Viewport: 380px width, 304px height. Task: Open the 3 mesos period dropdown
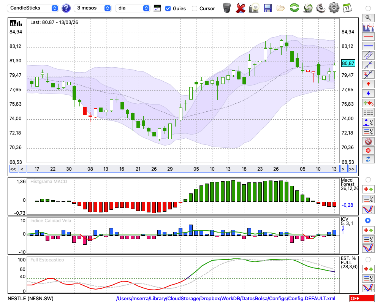92,8
